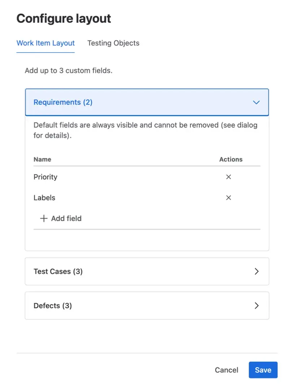This screenshot has height=388, width=291.
Task: Switch to the Testing Objects tab
Action: (113, 43)
